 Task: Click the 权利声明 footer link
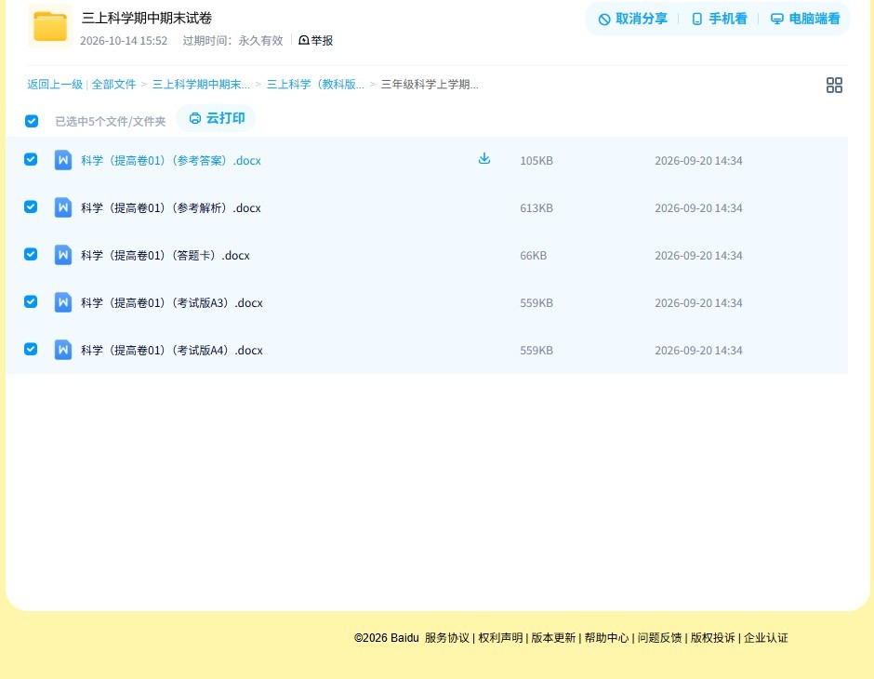point(500,638)
